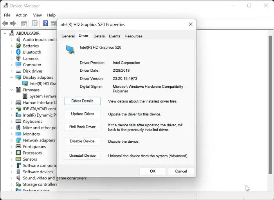Expand the Monitors node
This screenshot has height=200, width=274.
pos(11,134)
